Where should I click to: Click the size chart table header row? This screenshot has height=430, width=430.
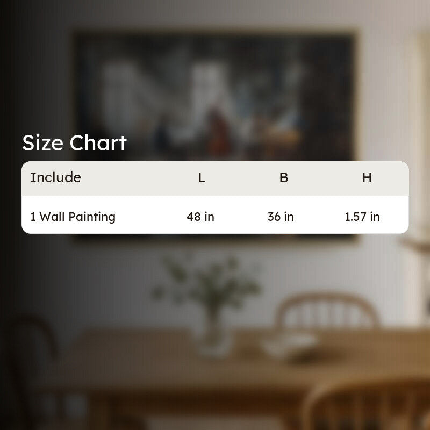tap(215, 178)
